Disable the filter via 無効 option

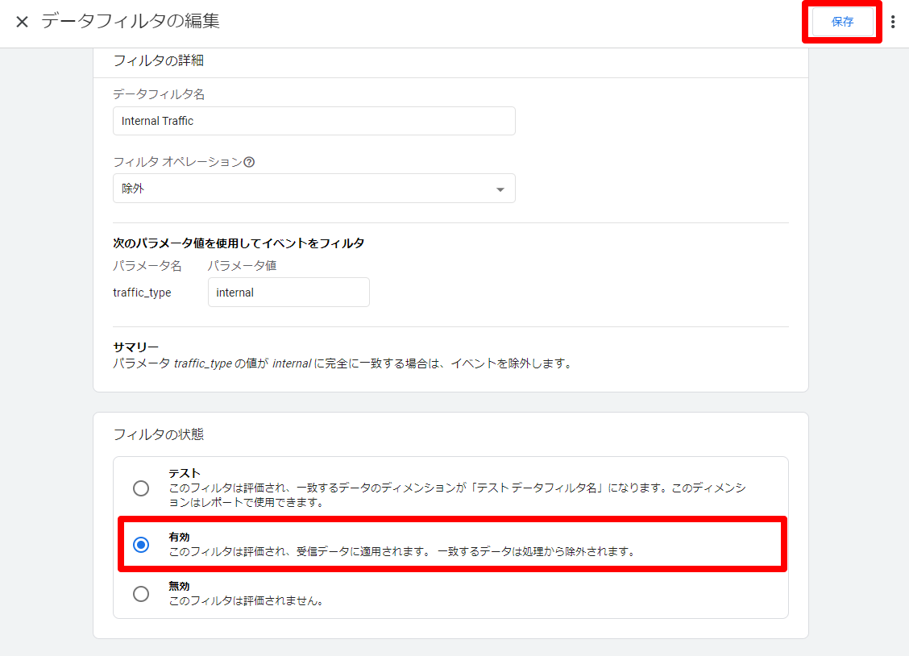coord(140,594)
